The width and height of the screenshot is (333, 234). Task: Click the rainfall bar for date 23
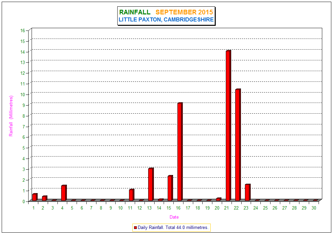(248, 192)
